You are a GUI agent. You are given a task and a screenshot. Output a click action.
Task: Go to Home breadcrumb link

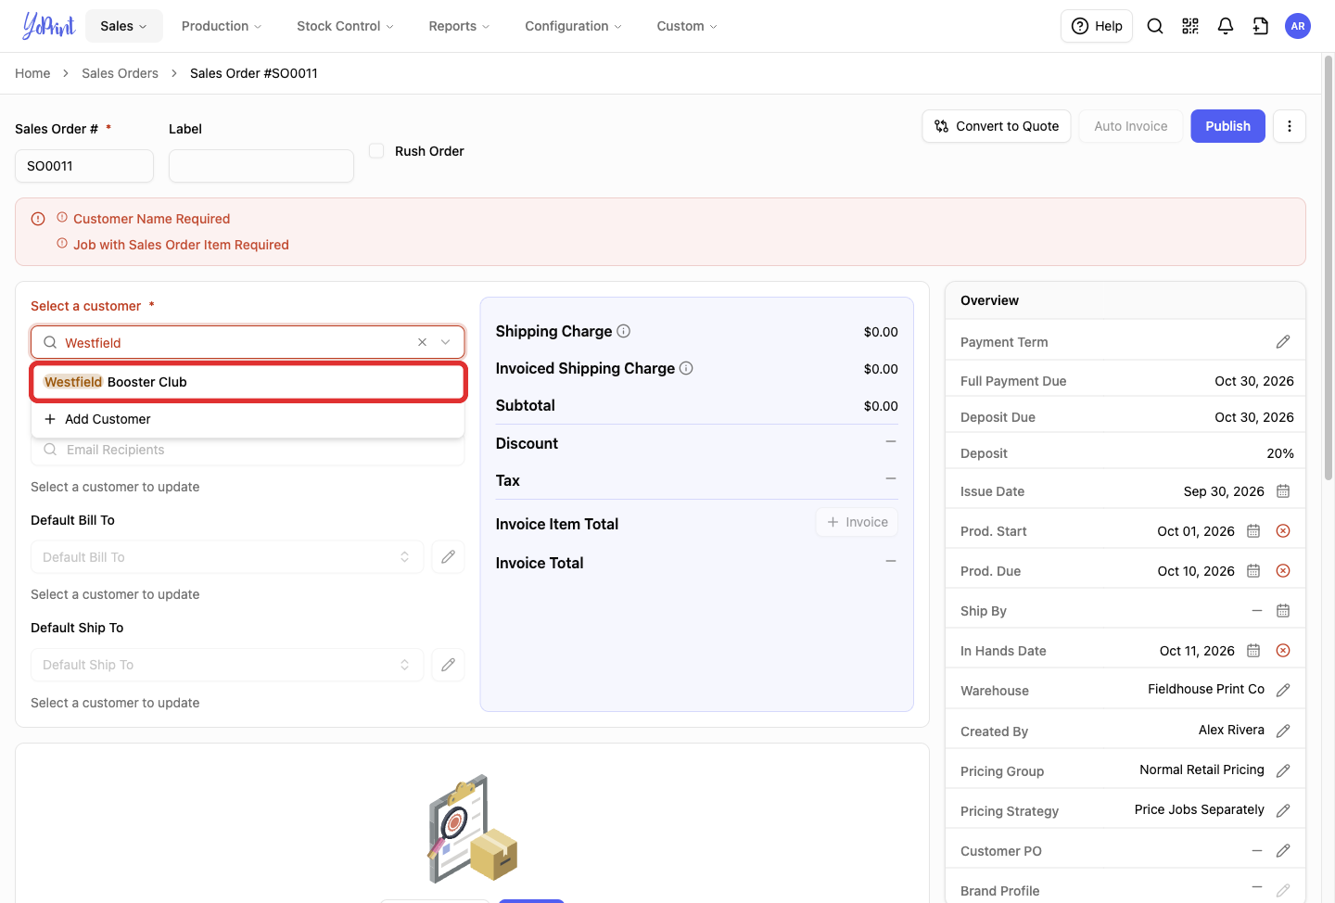[32, 73]
